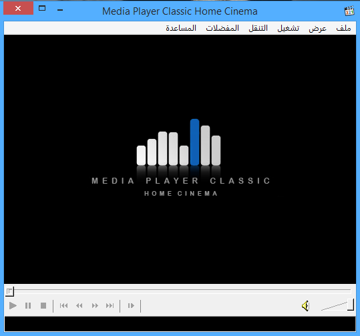This screenshot has height=336, width=360.
Task: Open the المفضلات (Favorites) menu
Action: coord(222,28)
